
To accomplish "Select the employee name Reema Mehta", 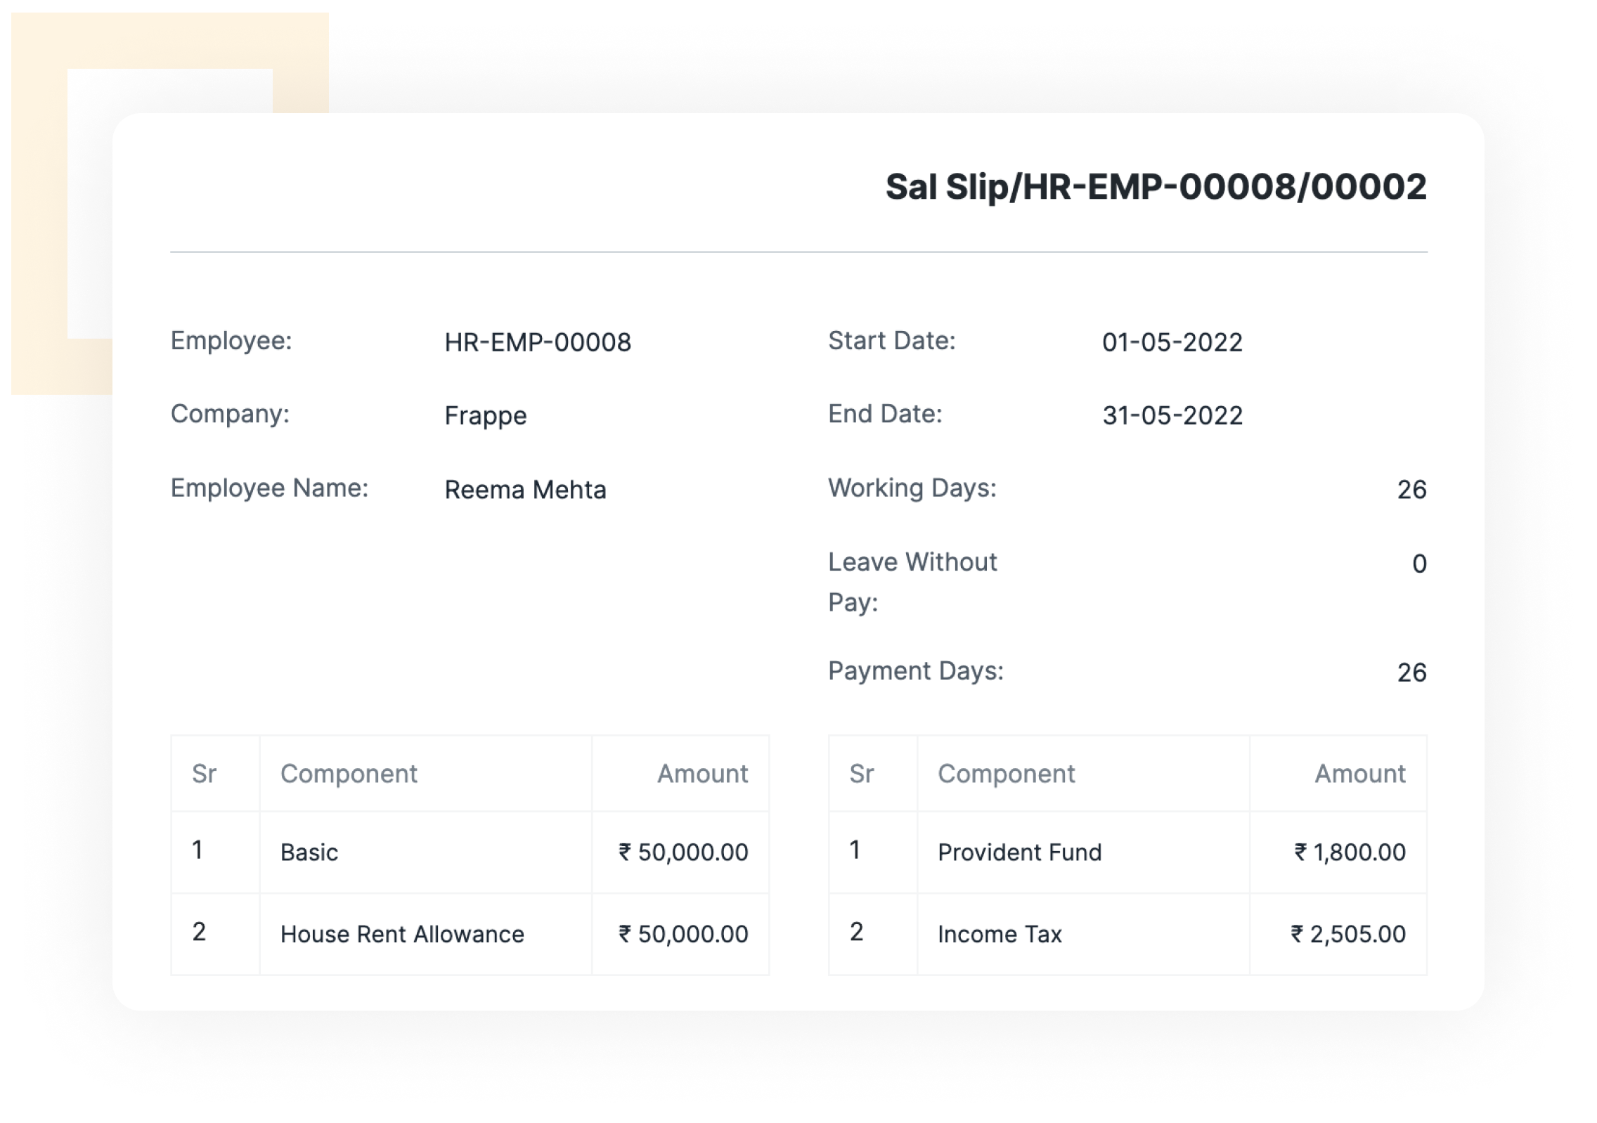I will pos(525,489).
